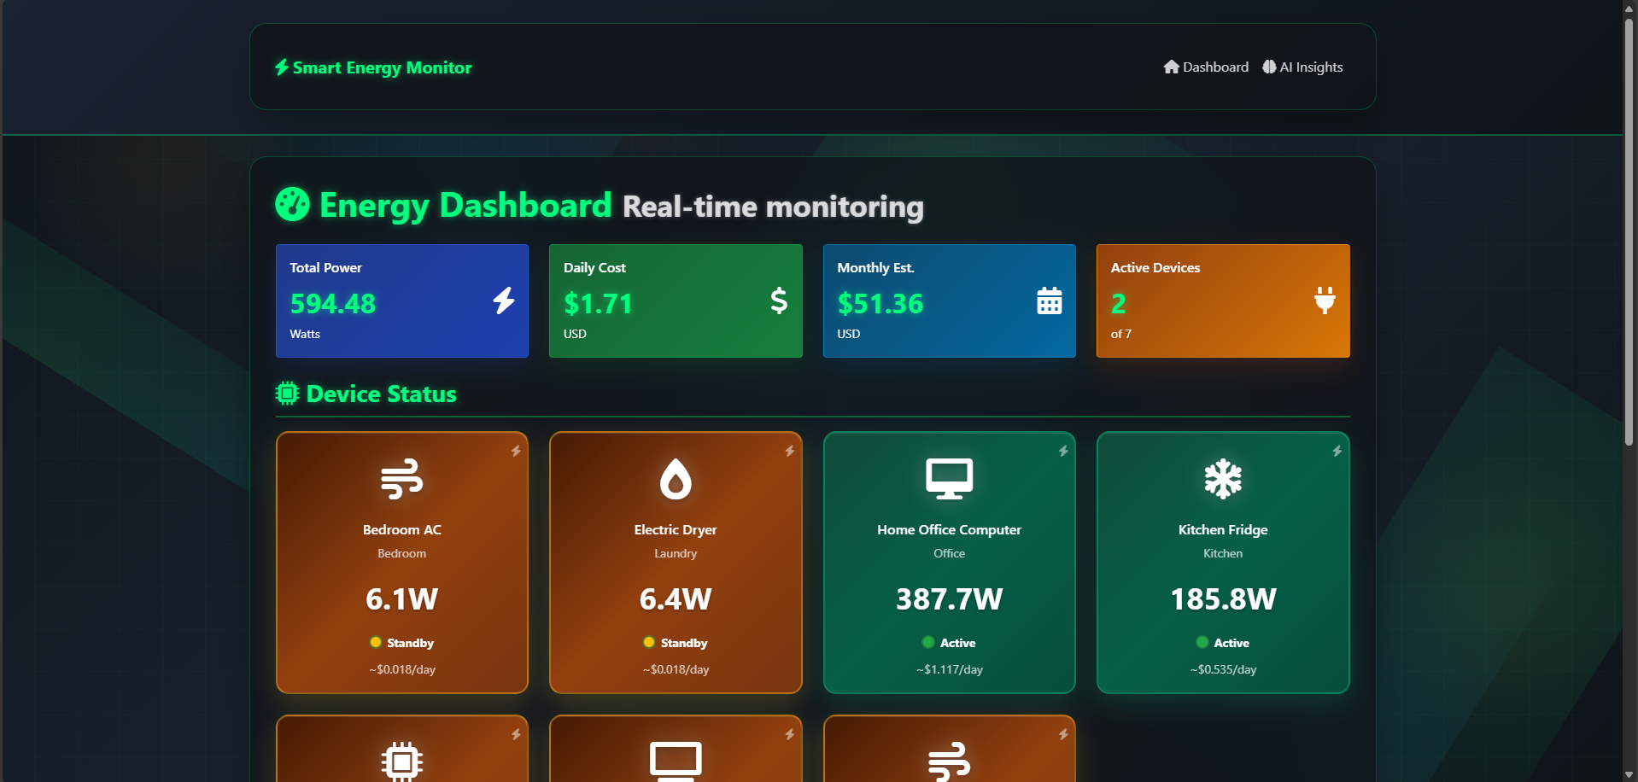Click the 6.1W power reading
This screenshot has height=782, width=1638.
click(402, 599)
